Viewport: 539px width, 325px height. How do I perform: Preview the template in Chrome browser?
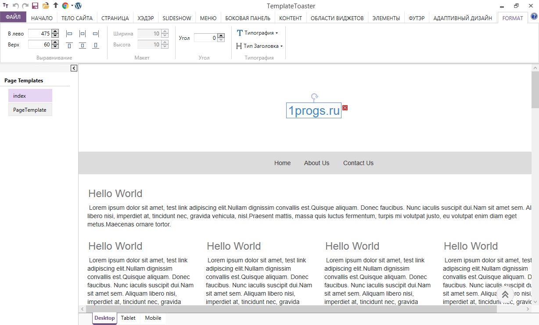pyautogui.click(x=65, y=6)
